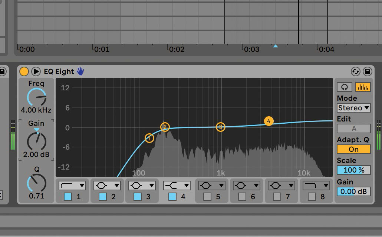Open filter type dropdown for band 4
The height and width of the screenshot is (237, 382).
coord(177,186)
